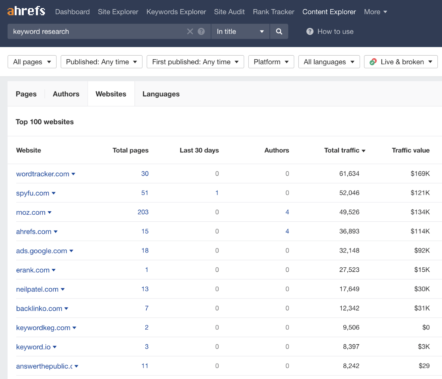Click the caret next to wordtracker.com
442x379 pixels.
click(74, 174)
